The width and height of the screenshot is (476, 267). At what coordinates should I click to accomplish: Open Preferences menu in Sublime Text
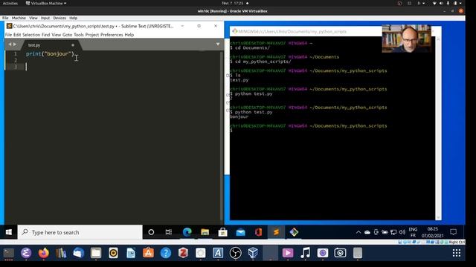[x=112, y=35]
